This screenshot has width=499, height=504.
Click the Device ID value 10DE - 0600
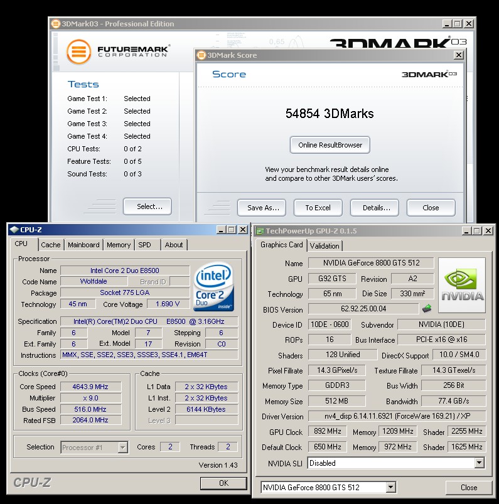pos(330,324)
